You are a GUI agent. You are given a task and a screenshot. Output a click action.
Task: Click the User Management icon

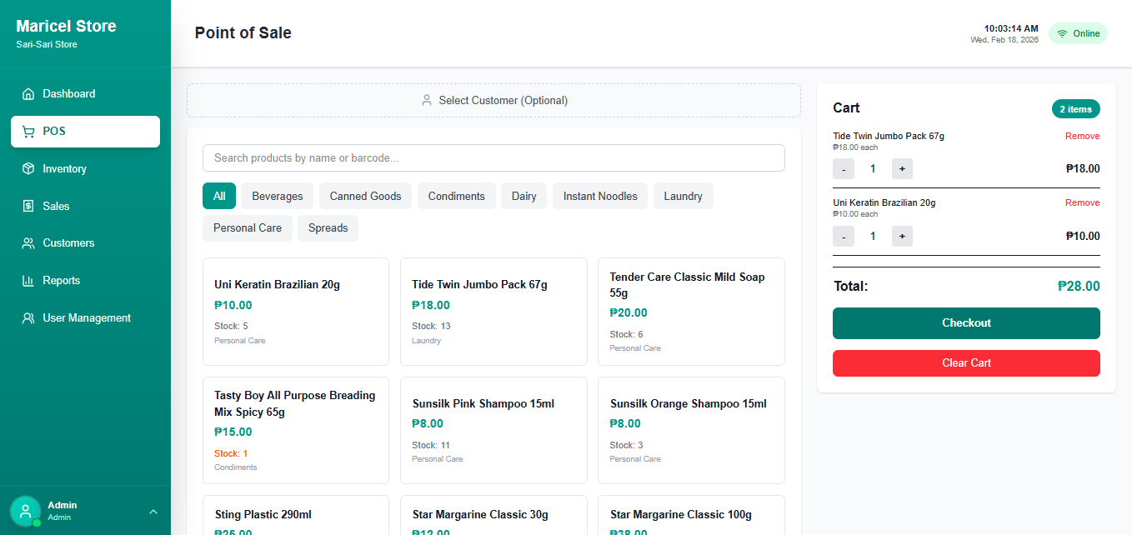pyautogui.click(x=28, y=318)
